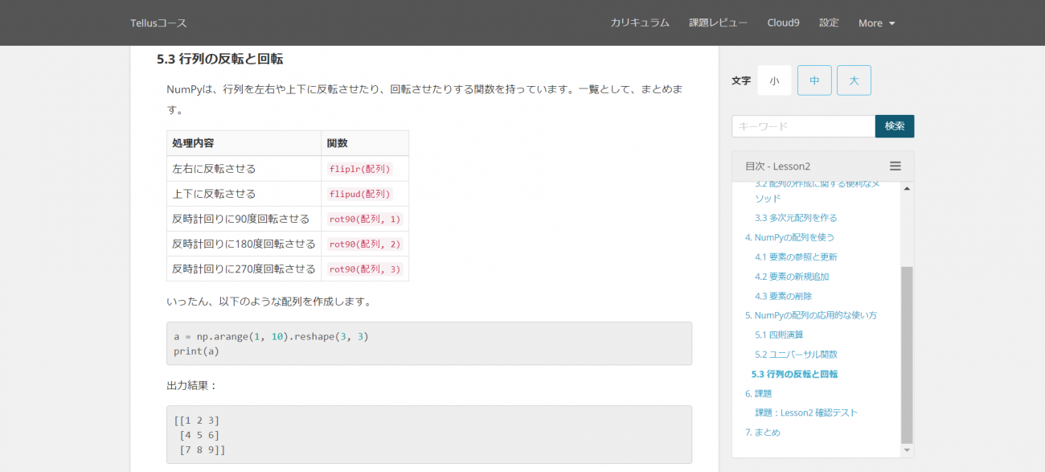The height and width of the screenshot is (472, 1045).
Task: Jump to 3.3 多次元配列を作る section
Action: click(x=796, y=218)
